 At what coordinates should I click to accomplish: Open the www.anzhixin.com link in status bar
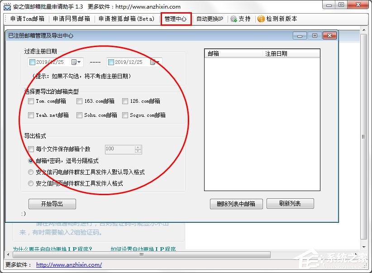[69, 265]
